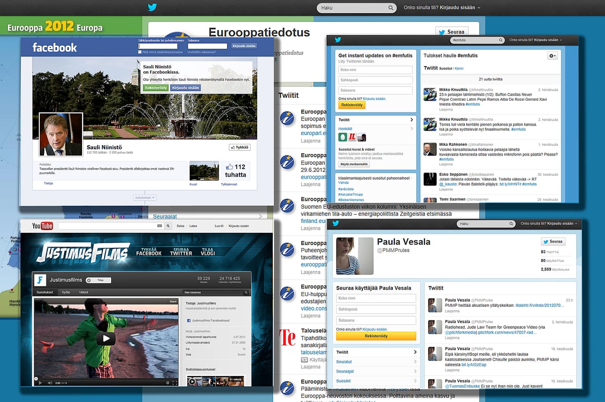Click the Tilaa subscribe button for Justimusfilms
The height and width of the screenshot is (402, 605).
[98, 280]
